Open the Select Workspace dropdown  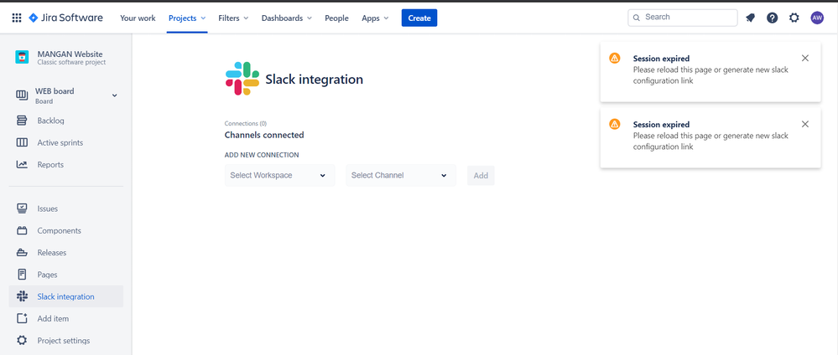tap(279, 175)
